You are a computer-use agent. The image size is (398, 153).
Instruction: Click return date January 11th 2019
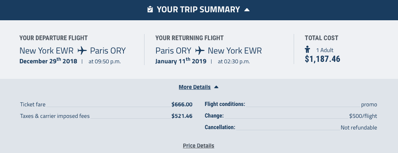(181, 61)
